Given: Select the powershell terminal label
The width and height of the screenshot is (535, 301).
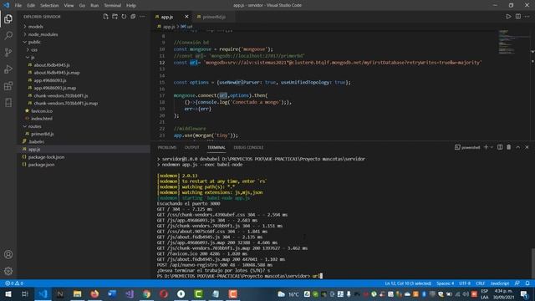Looking at the screenshot, I should pyautogui.click(x=467, y=147).
